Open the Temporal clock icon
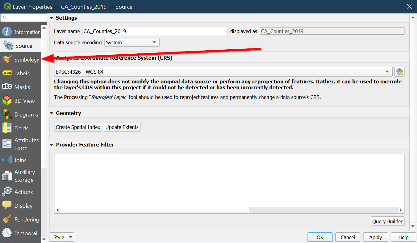This screenshot has height=243, width=417. 7,233
